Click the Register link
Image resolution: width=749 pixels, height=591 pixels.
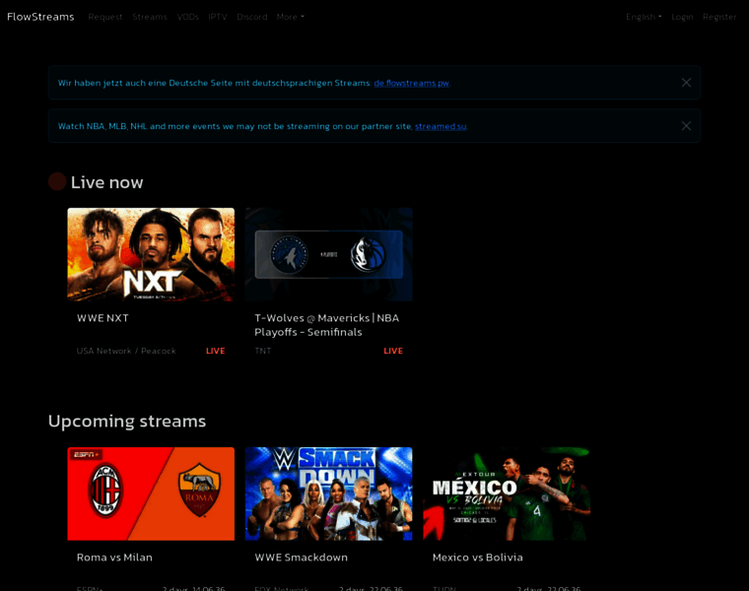[719, 17]
